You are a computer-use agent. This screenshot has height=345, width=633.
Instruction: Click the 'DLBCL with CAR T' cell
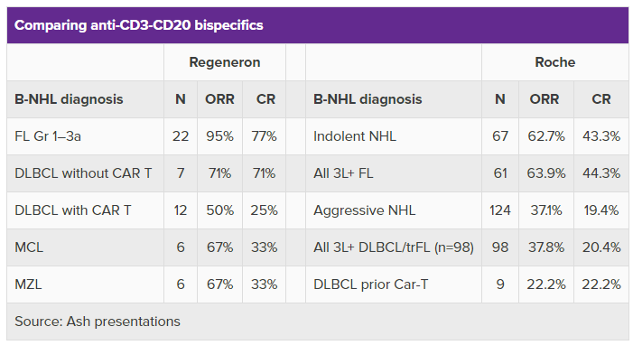click(x=73, y=210)
